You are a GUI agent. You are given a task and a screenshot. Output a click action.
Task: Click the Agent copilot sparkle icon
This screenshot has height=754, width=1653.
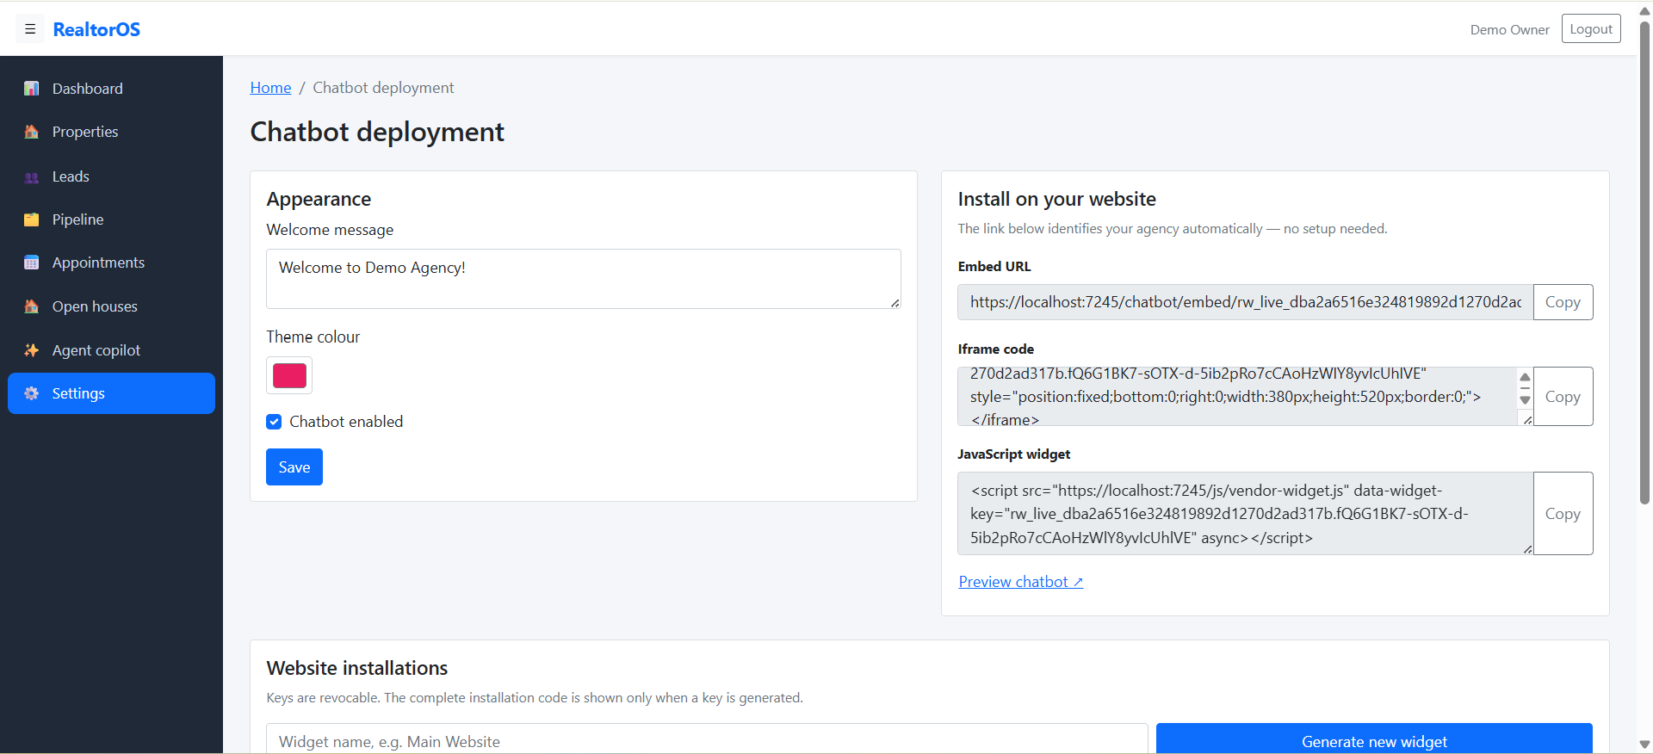point(32,350)
